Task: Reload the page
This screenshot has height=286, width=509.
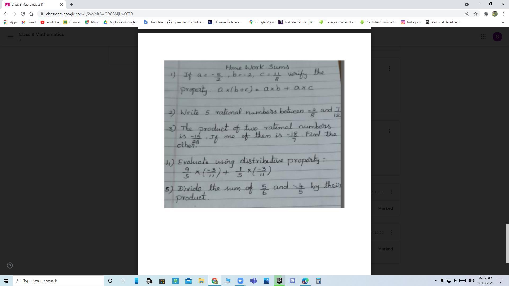Action: (23, 14)
